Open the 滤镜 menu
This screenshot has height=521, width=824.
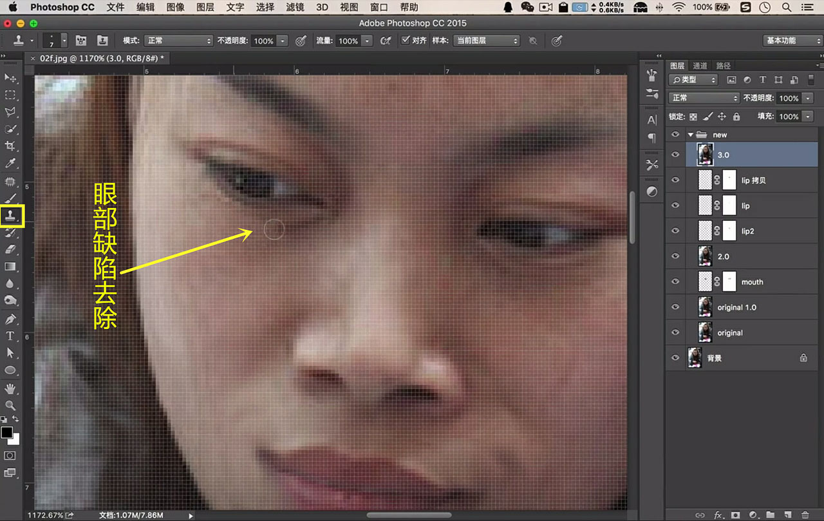pos(295,7)
